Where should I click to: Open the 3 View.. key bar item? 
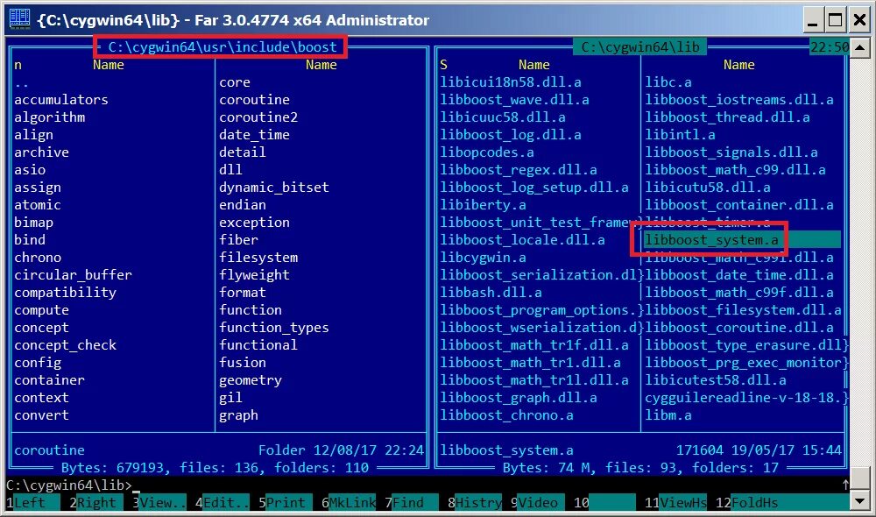(159, 502)
